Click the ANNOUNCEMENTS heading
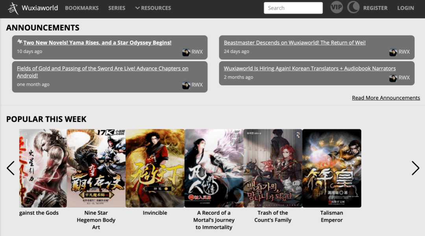 (x=43, y=27)
